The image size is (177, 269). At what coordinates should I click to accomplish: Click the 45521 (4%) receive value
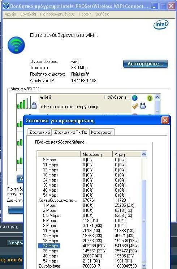125,235
